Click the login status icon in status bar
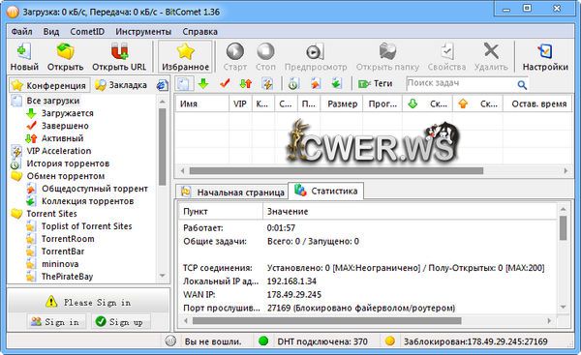Viewport: 581px width, 355px height. (170, 340)
